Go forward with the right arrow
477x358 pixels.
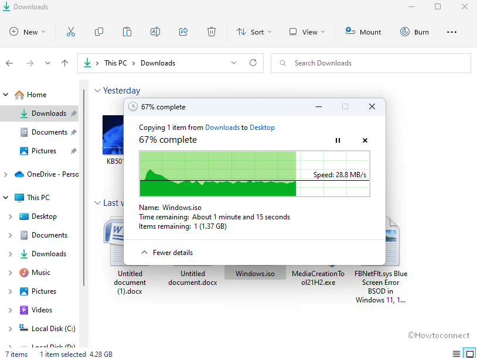coord(30,63)
